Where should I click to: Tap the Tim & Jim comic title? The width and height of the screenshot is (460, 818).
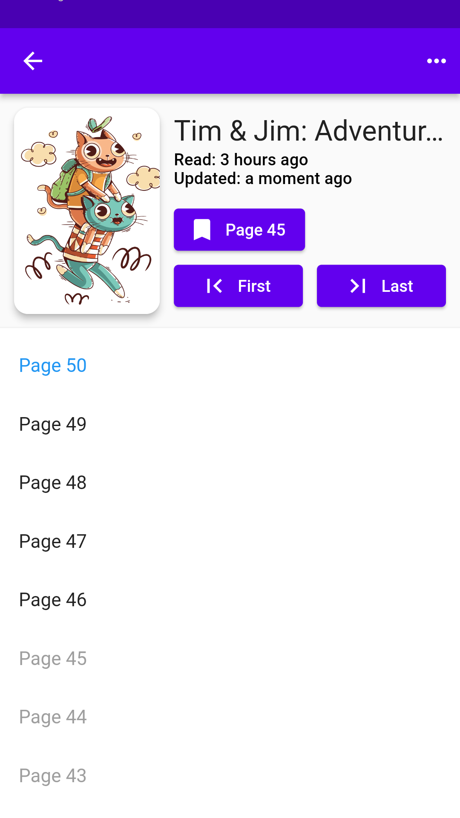(x=309, y=130)
